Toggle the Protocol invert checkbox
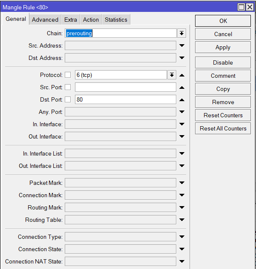 68,75
